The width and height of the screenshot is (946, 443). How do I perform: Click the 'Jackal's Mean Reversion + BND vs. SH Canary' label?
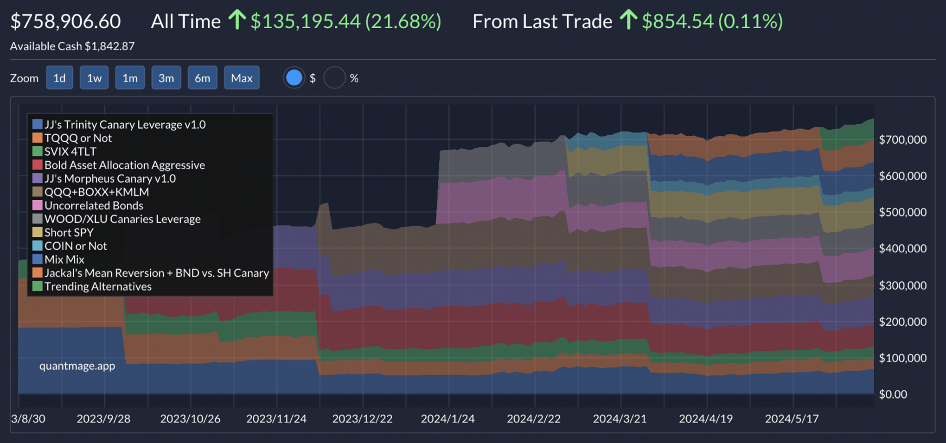pos(157,273)
